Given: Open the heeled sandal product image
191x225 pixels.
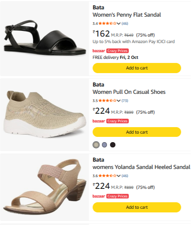Looking at the screenshot, I should pyautogui.click(x=45, y=187).
